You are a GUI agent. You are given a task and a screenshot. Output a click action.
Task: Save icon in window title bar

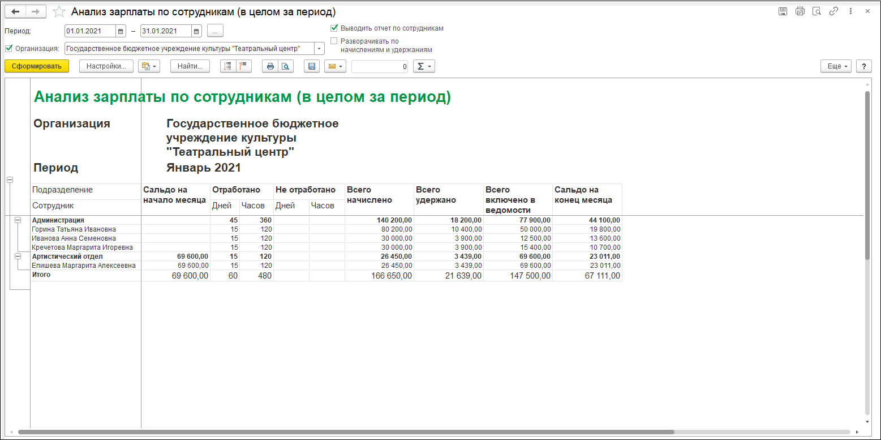tap(783, 11)
